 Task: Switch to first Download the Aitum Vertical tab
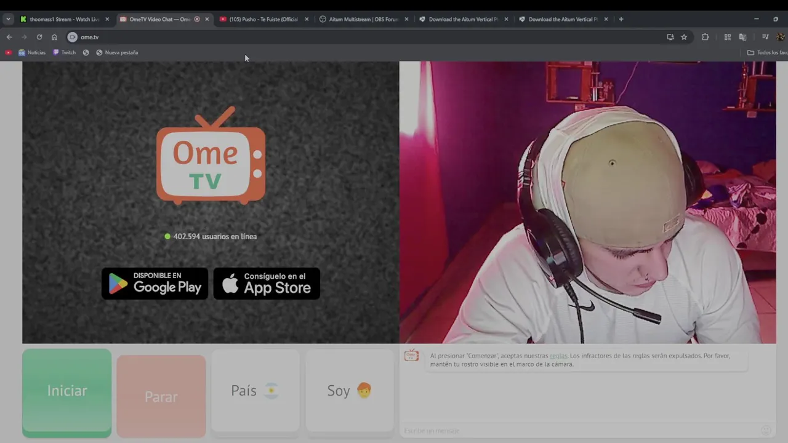(x=463, y=19)
